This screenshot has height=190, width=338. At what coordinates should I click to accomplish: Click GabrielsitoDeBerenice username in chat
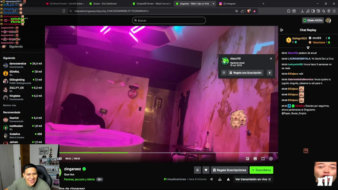coord(301,79)
